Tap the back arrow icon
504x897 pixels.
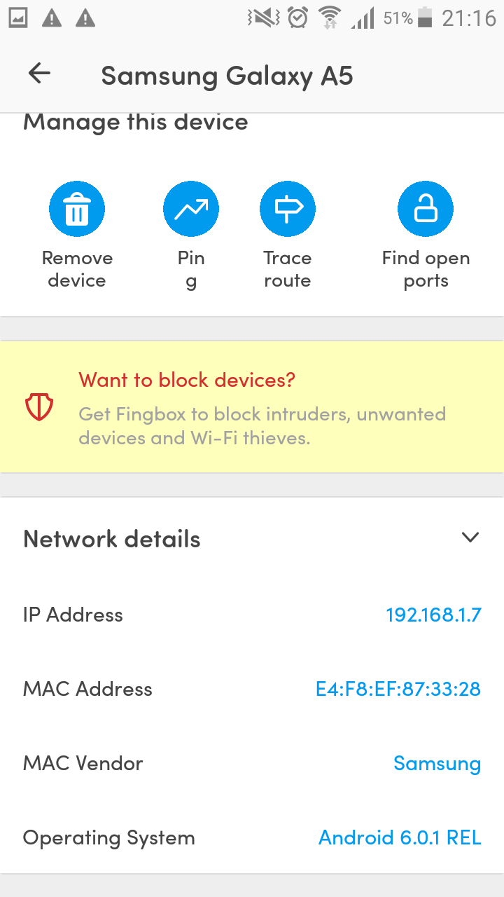click(x=39, y=74)
